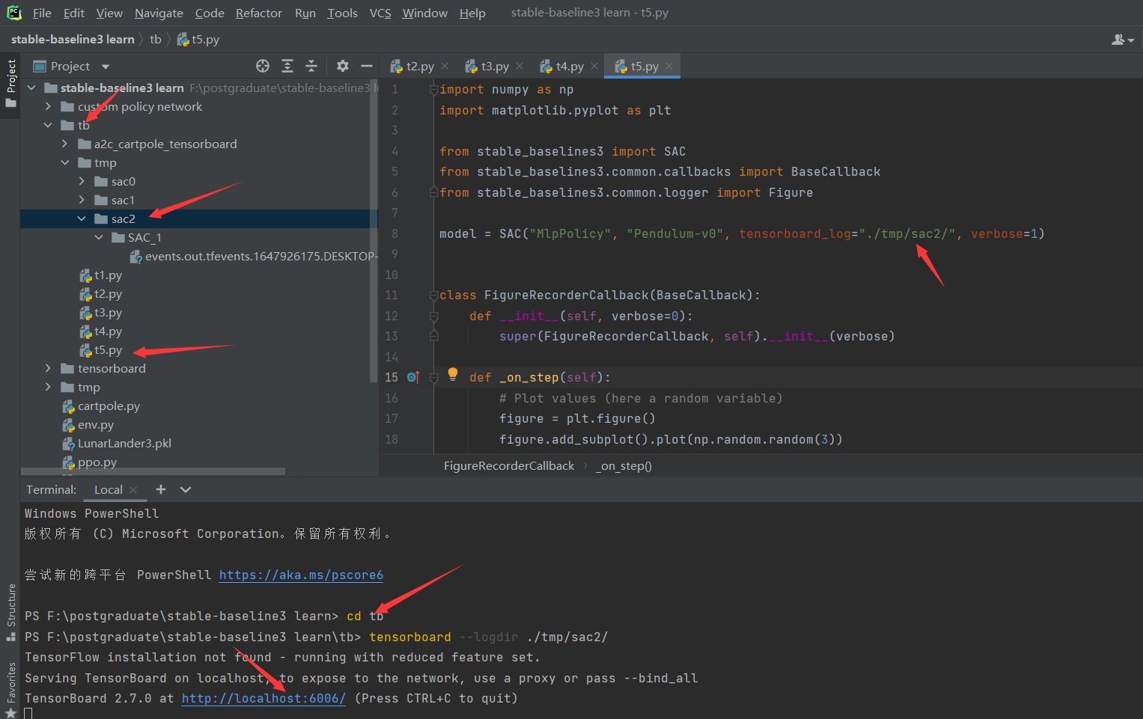Open the Tools menu
Image resolution: width=1143 pixels, height=719 pixels.
[342, 13]
